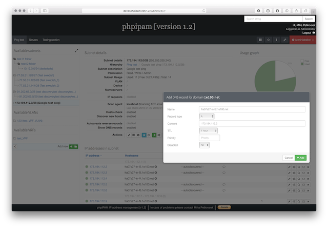Open the test_VRF entry
328x228 pixels.
click(22, 138)
